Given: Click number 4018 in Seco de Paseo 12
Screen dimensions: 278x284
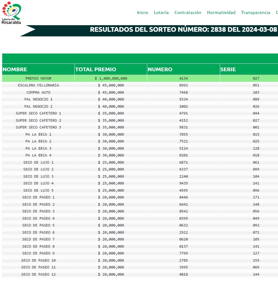Looking at the screenshot, I should point(184,274).
